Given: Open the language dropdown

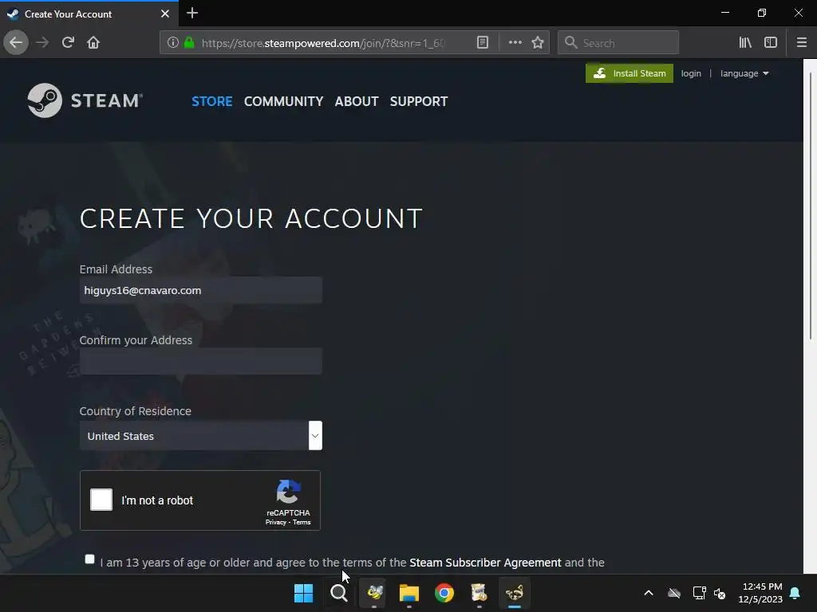Looking at the screenshot, I should point(744,73).
